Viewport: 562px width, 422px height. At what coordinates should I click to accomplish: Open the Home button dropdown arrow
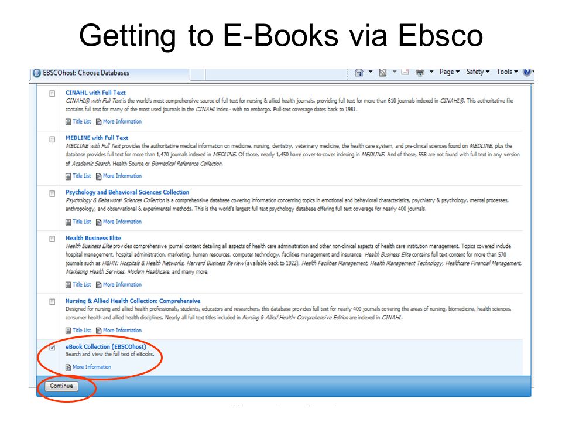371,72
